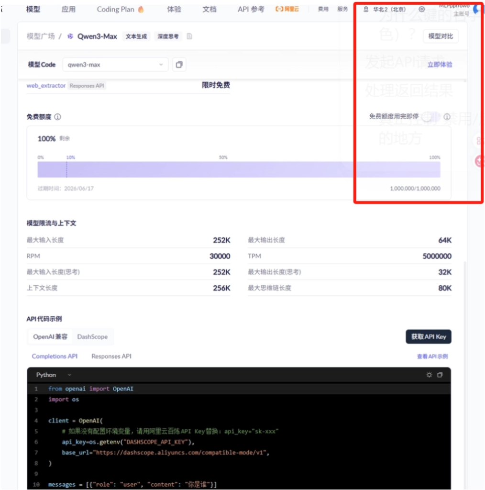
Task: Copy the Python code sample
Action: click(x=440, y=375)
